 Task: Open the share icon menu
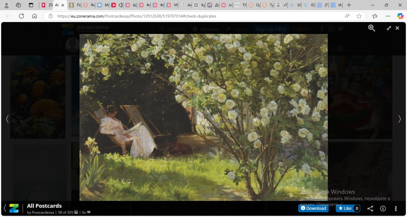click(x=370, y=209)
